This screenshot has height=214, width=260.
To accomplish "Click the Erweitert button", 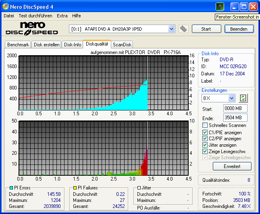I will (232, 166).
